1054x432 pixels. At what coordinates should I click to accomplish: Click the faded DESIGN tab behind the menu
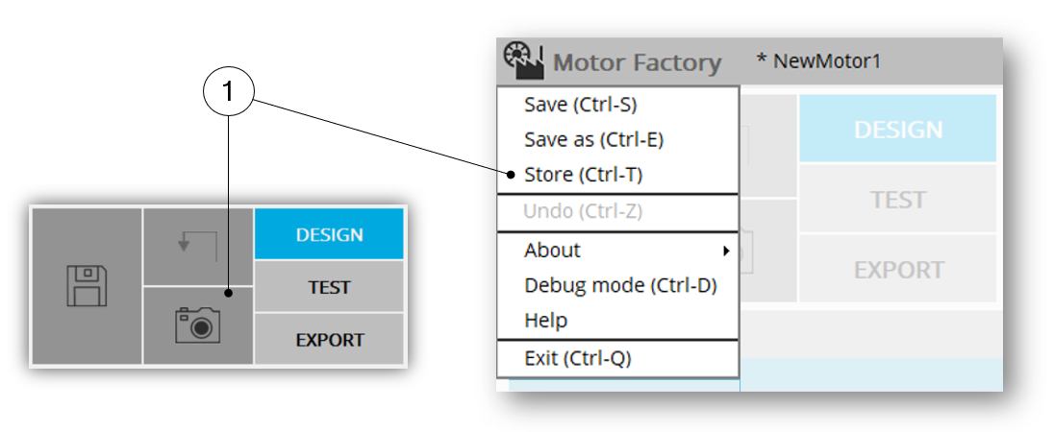click(x=898, y=129)
